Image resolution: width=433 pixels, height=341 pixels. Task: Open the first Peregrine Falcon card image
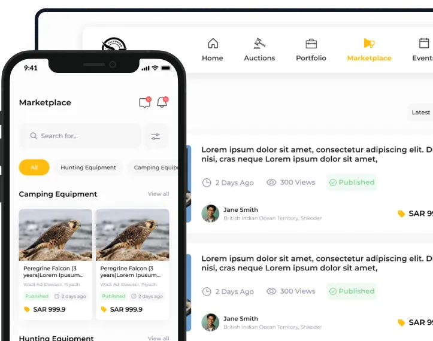pyautogui.click(x=56, y=235)
